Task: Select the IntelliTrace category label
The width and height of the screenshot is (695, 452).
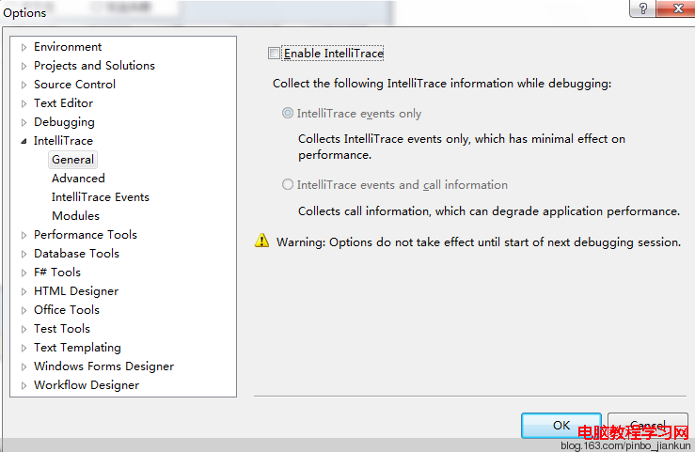Action: coord(63,140)
